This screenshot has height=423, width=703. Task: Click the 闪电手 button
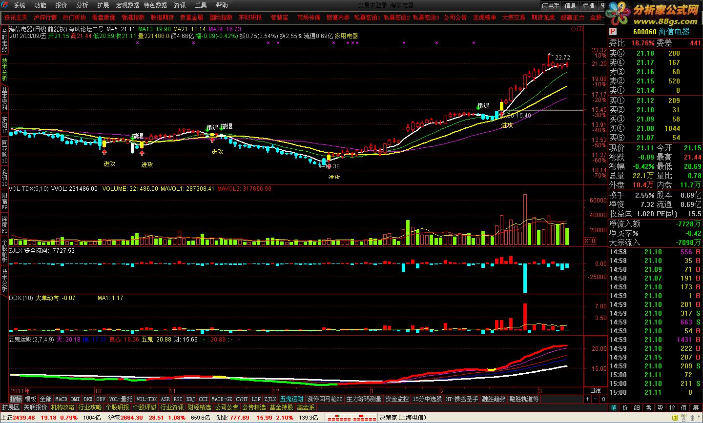tap(551, 5)
